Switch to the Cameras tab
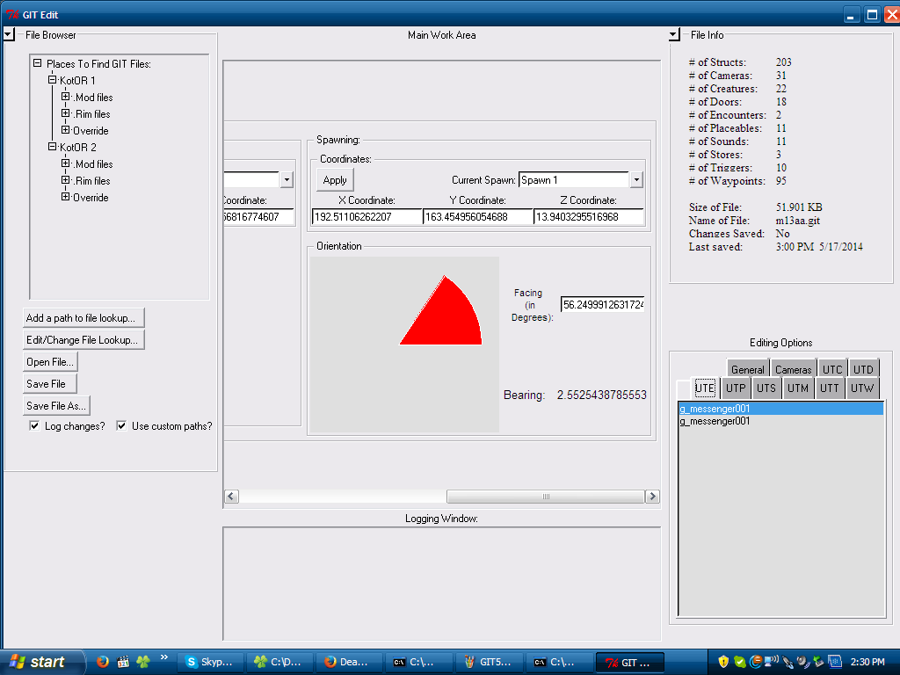900x675 pixels. tap(794, 369)
